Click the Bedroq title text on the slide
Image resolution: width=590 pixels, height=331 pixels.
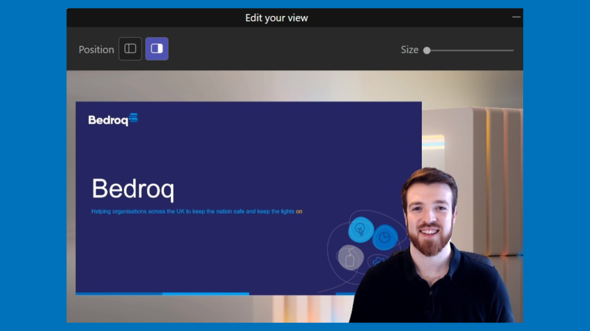[133, 190]
